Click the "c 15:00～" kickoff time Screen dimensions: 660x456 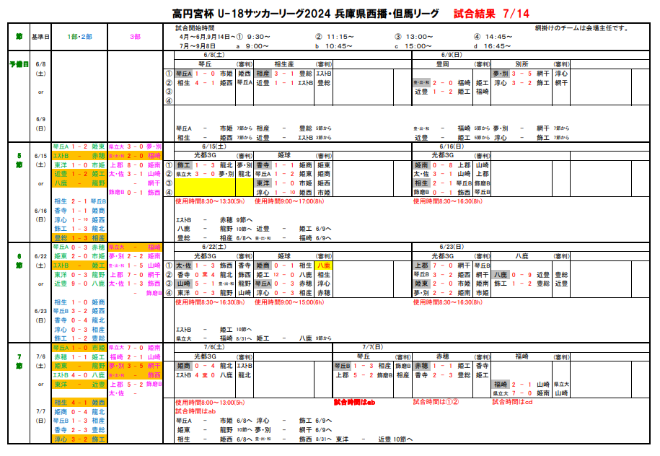pos(413,46)
